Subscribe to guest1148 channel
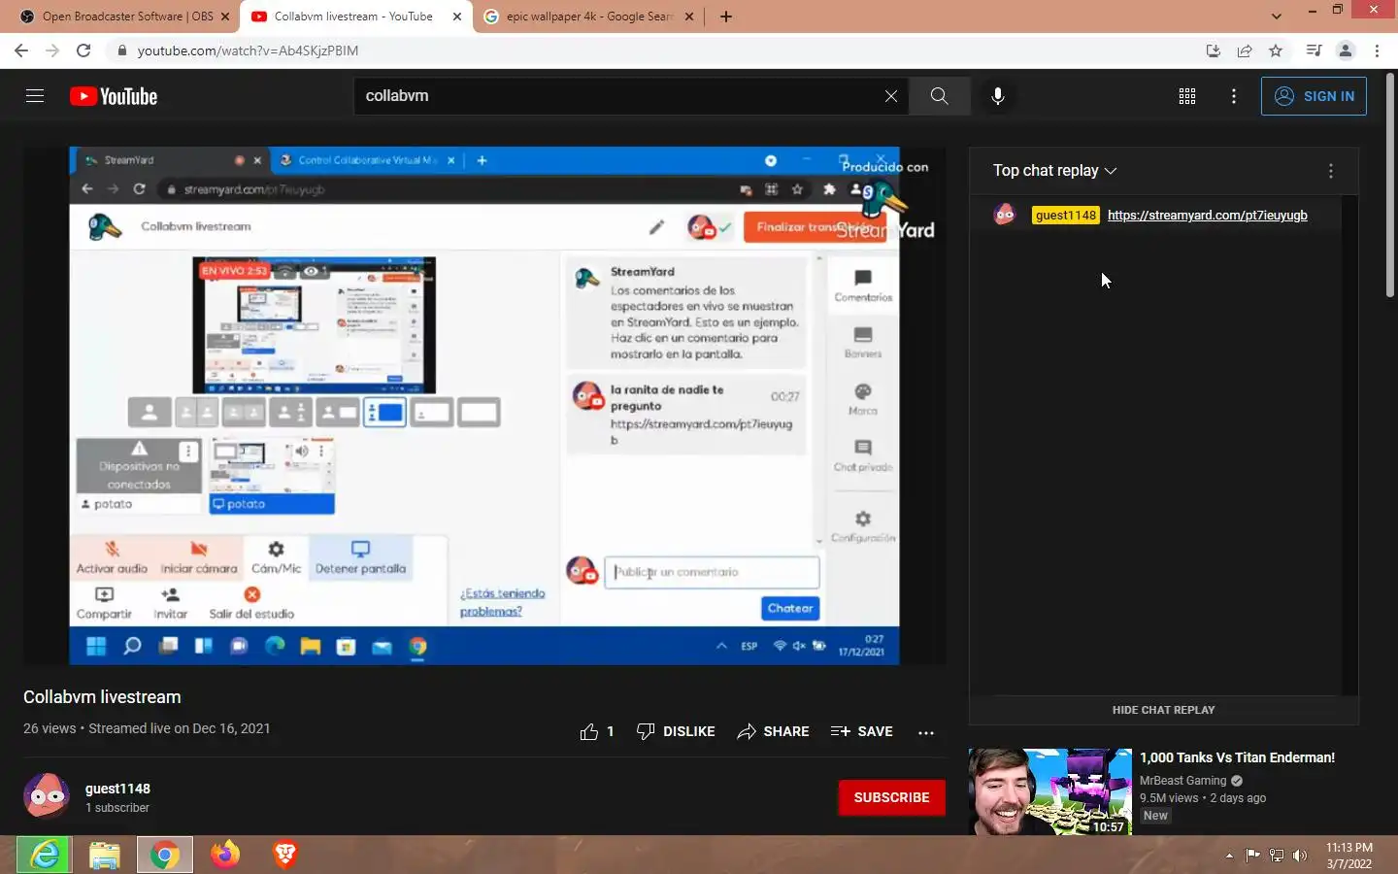 click(x=891, y=797)
